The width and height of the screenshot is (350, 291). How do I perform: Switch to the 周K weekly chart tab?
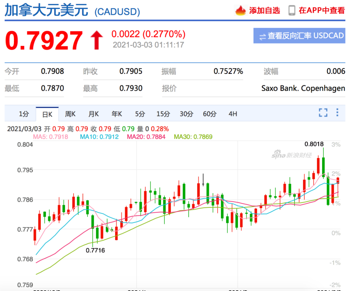[x=70, y=114]
